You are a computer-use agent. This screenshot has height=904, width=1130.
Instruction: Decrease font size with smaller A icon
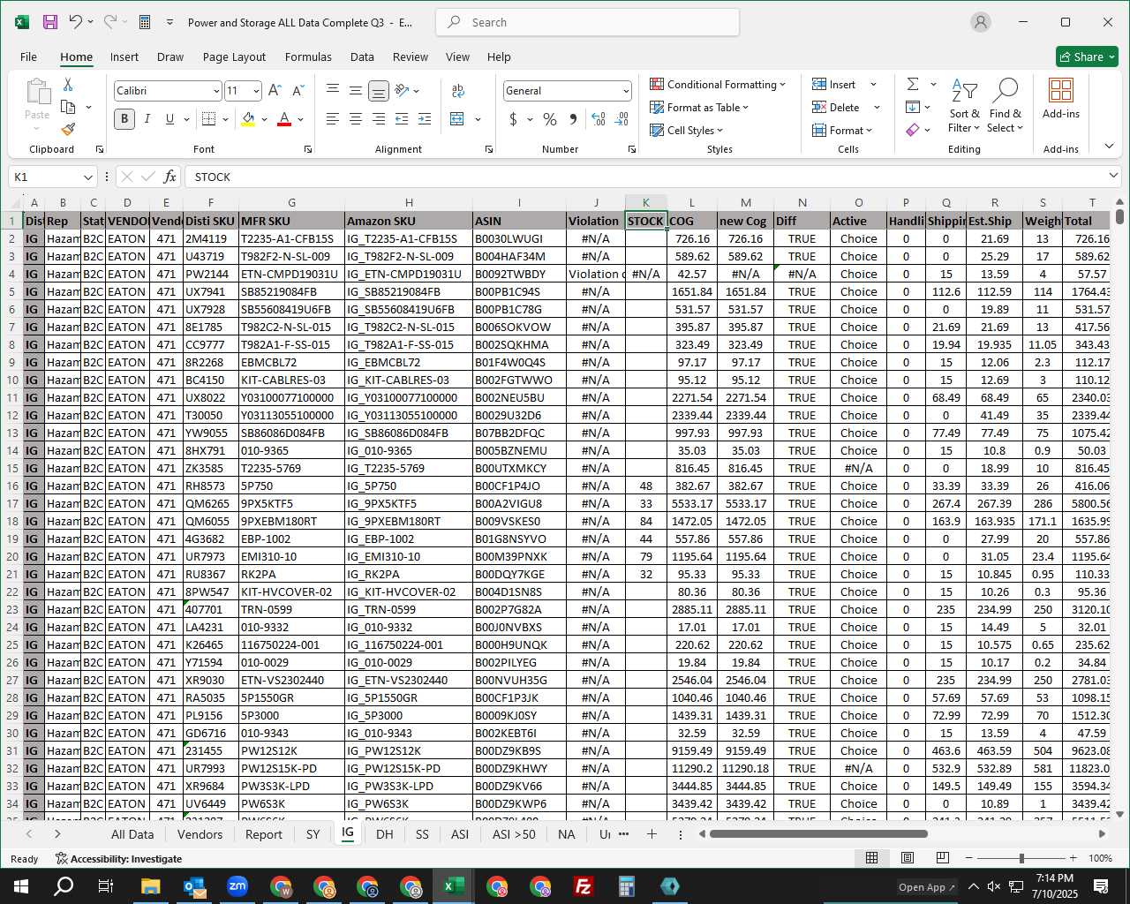pyautogui.click(x=298, y=91)
